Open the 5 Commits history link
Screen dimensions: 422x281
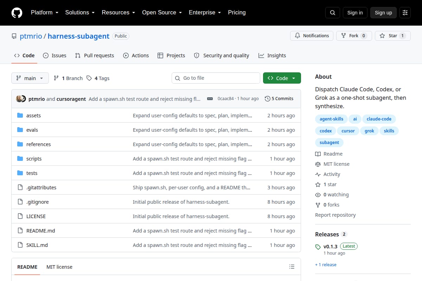tap(279, 99)
